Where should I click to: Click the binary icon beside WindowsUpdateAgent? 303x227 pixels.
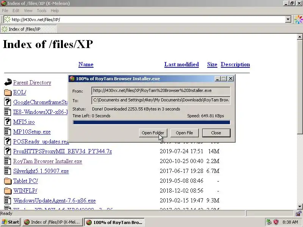8,201
